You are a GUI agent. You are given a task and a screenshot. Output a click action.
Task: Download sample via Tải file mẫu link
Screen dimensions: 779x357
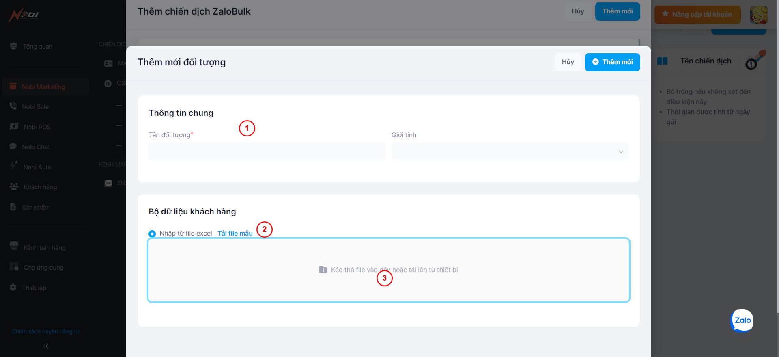point(235,233)
